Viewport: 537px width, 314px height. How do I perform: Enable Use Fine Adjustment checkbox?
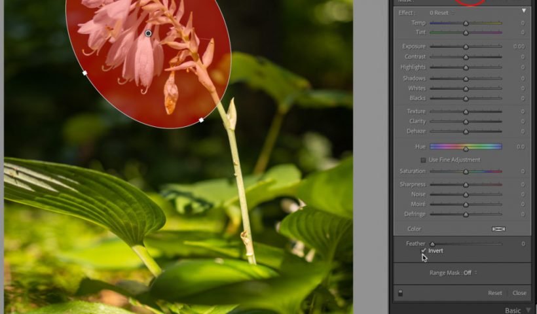(x=423, y=160)
